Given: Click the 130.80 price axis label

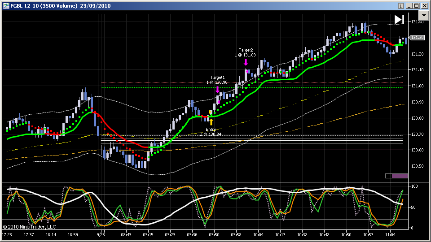Looking at the screenshot, I should (x=417, y=118).
